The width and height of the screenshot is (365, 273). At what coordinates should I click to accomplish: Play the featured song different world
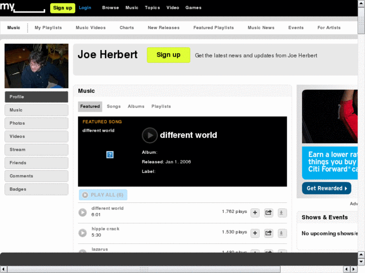click(150, 135)
